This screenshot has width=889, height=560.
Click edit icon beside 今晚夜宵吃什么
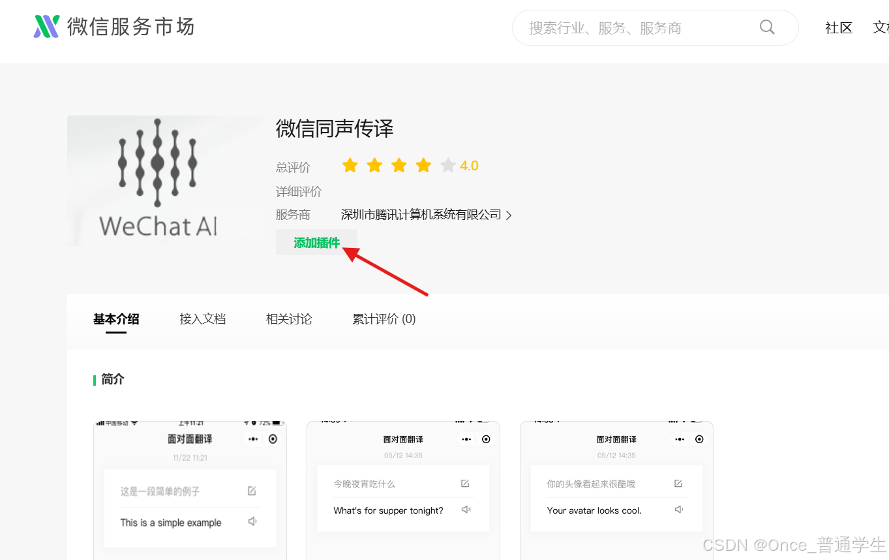[465, 484]
